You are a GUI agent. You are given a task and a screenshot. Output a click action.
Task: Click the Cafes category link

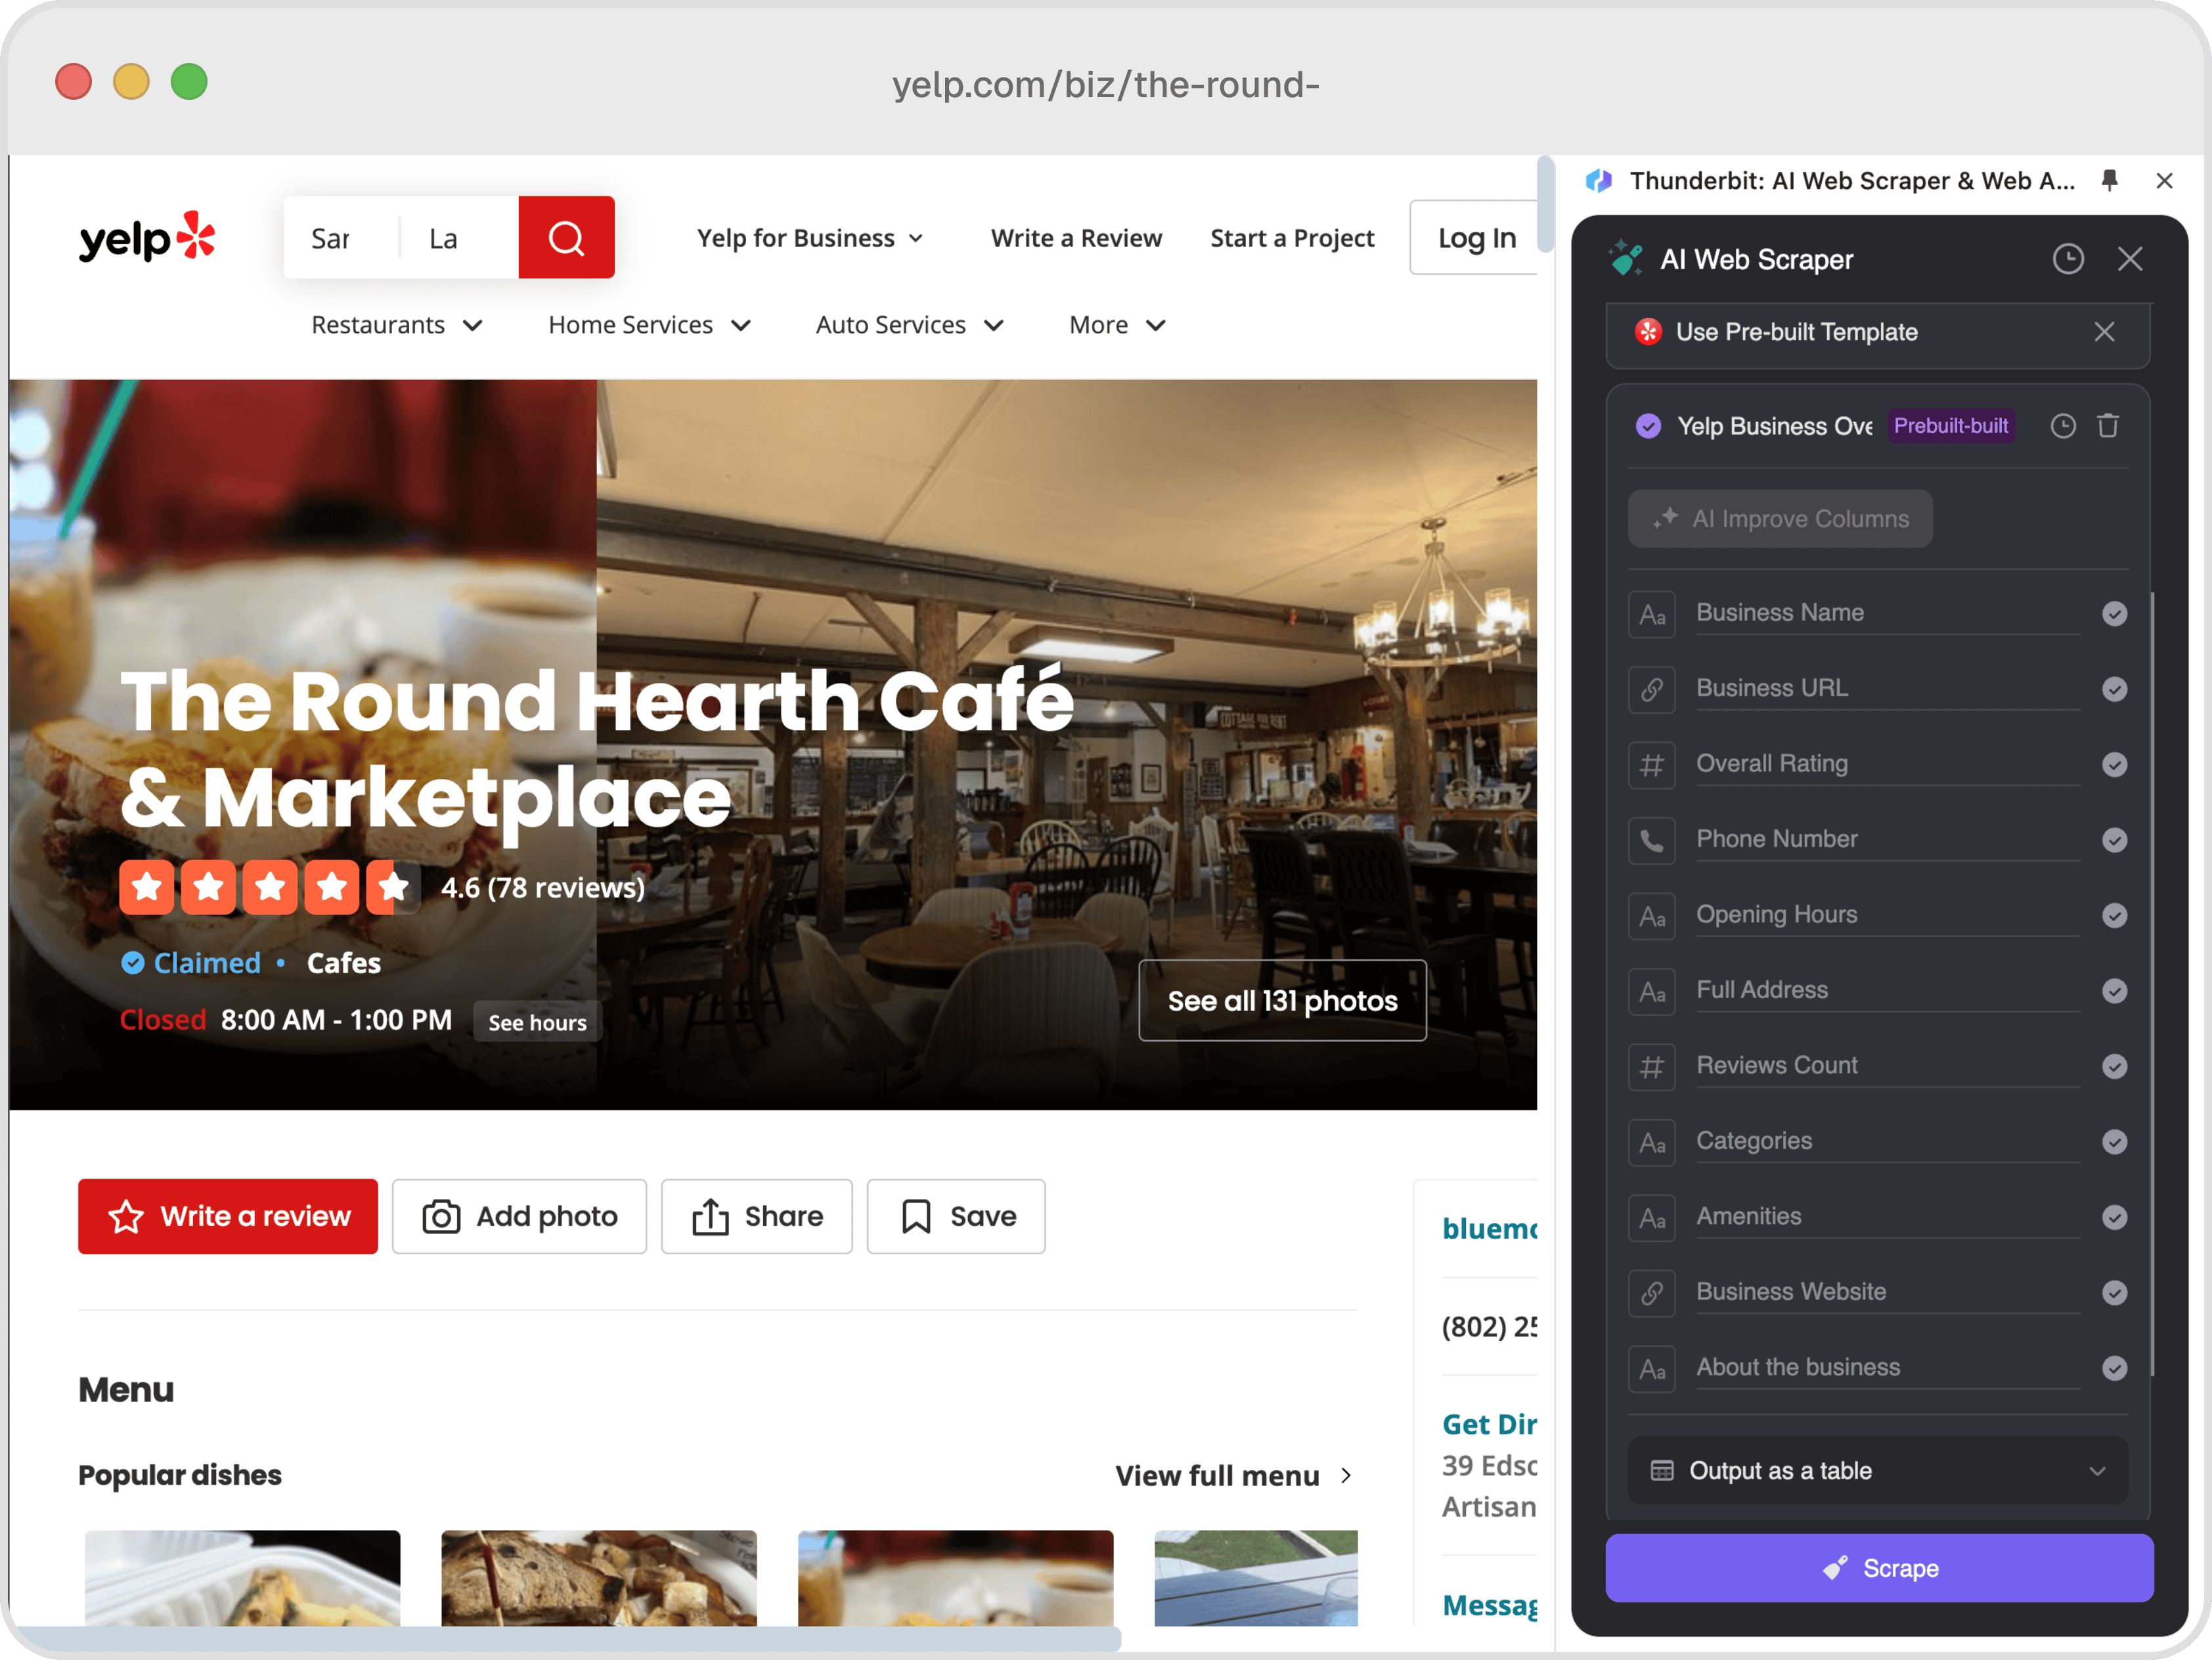click(x=343, y=963)
